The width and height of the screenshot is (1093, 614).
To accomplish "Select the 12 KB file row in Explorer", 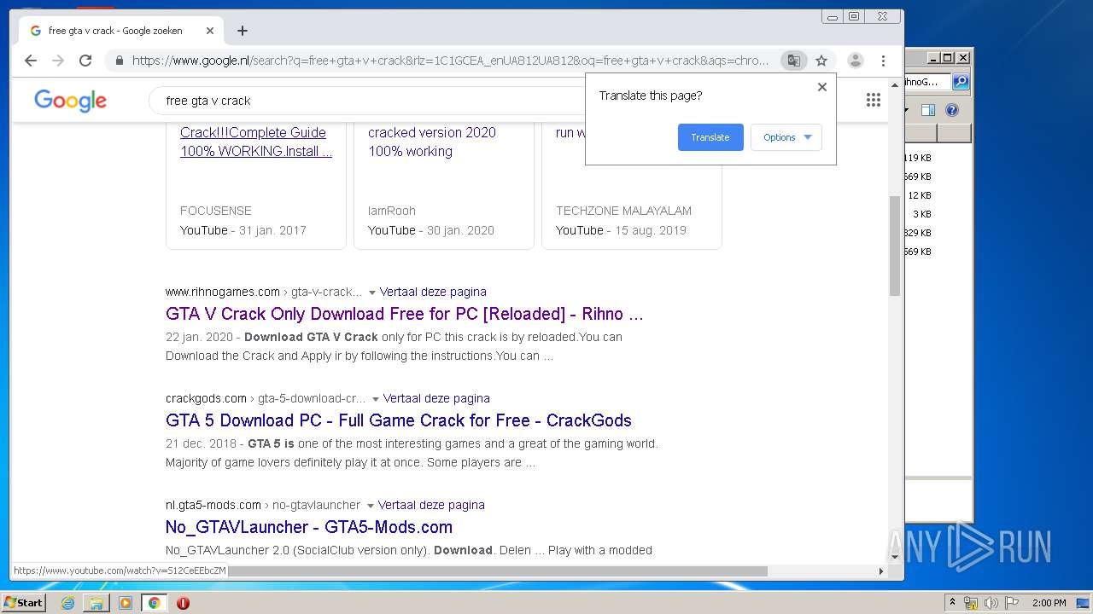I will tap(938, 195).
